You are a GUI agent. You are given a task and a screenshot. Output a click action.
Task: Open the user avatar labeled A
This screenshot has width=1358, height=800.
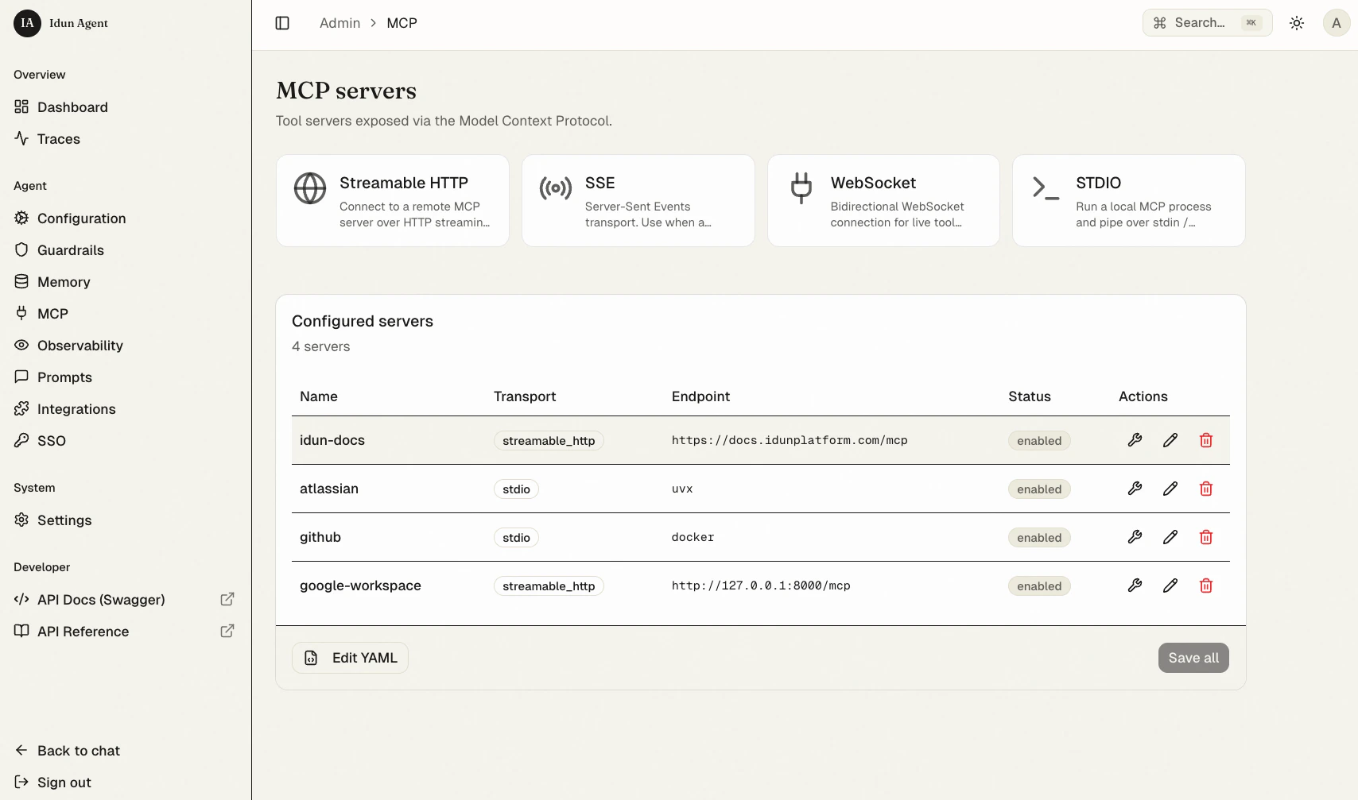[1337, 23]
